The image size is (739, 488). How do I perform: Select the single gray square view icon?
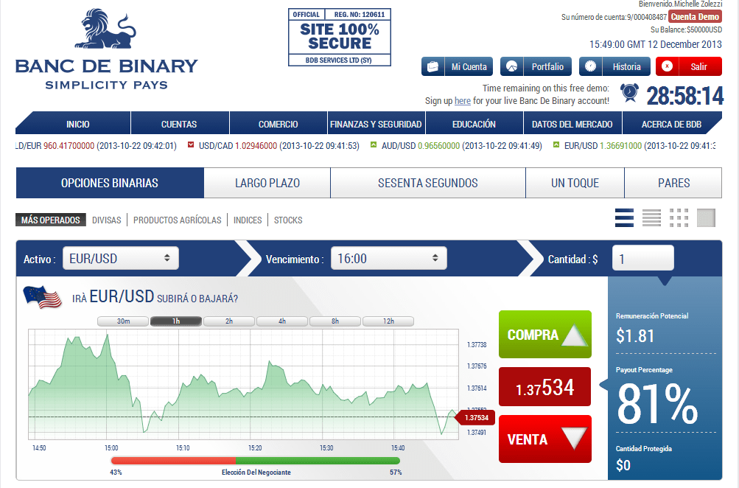(x=706, y=218)
